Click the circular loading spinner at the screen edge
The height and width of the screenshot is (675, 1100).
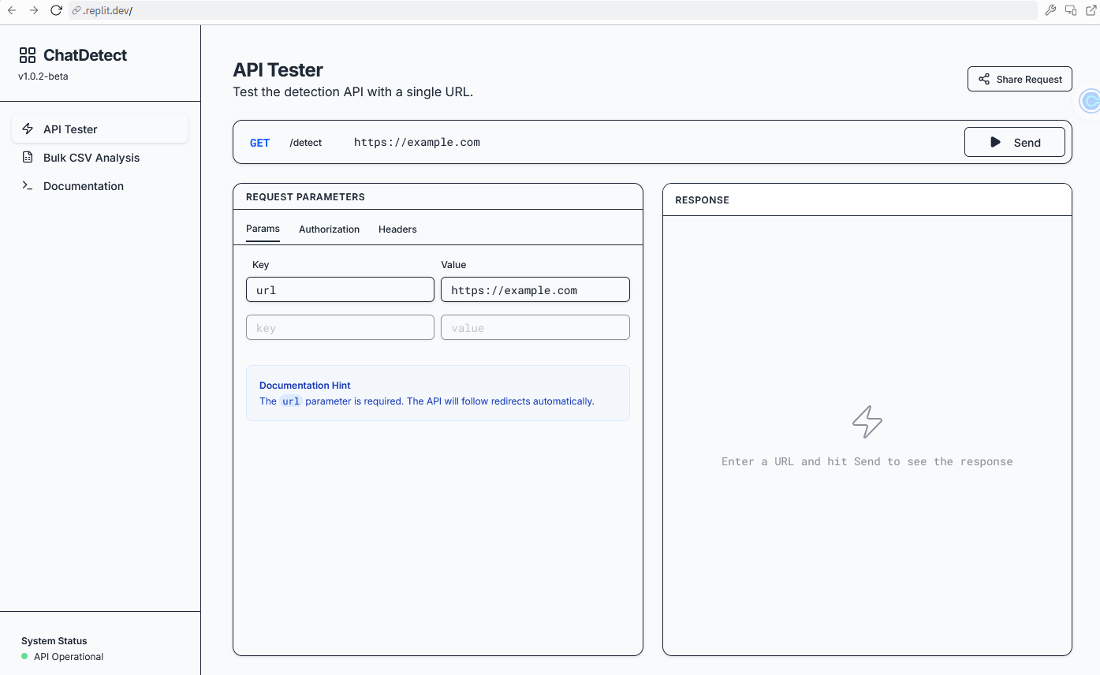(x=1090, y=101)
